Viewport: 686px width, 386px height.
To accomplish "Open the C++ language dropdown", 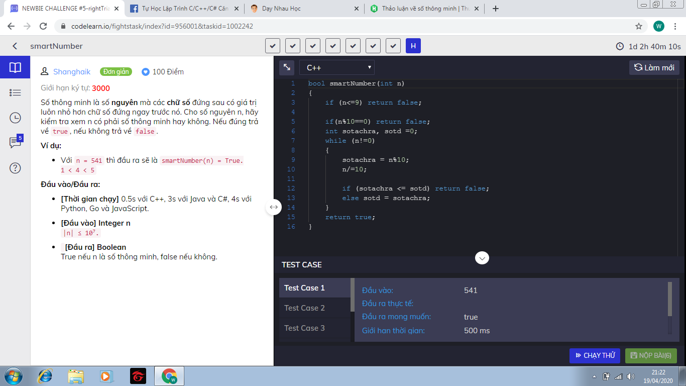I will coord(336,67).
